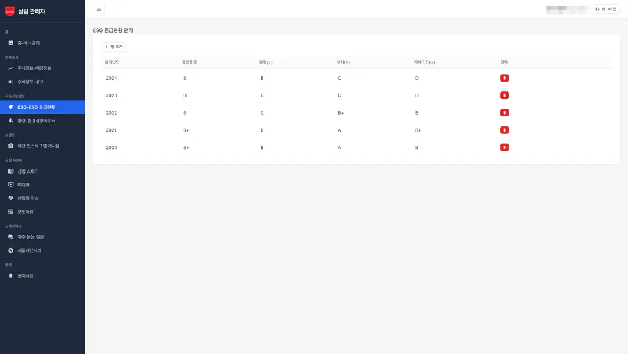This screenshot has width=628, height=354.
Task: Click the bell icon beside 공지사항
Action: (x=11, y=276)
